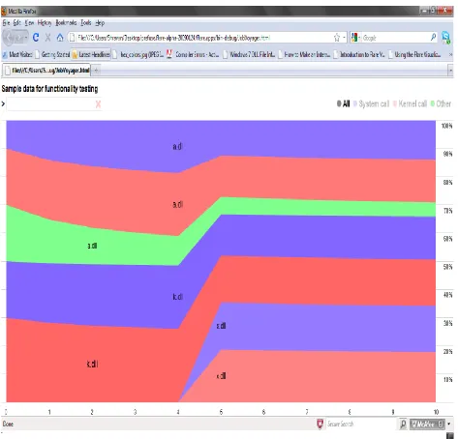
Task: Click the McAfee shield icon in status bar
Action: click(320, 424)
